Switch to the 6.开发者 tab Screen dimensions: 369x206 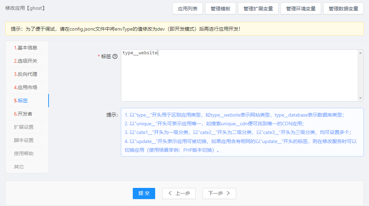click(x=23, y=114)
